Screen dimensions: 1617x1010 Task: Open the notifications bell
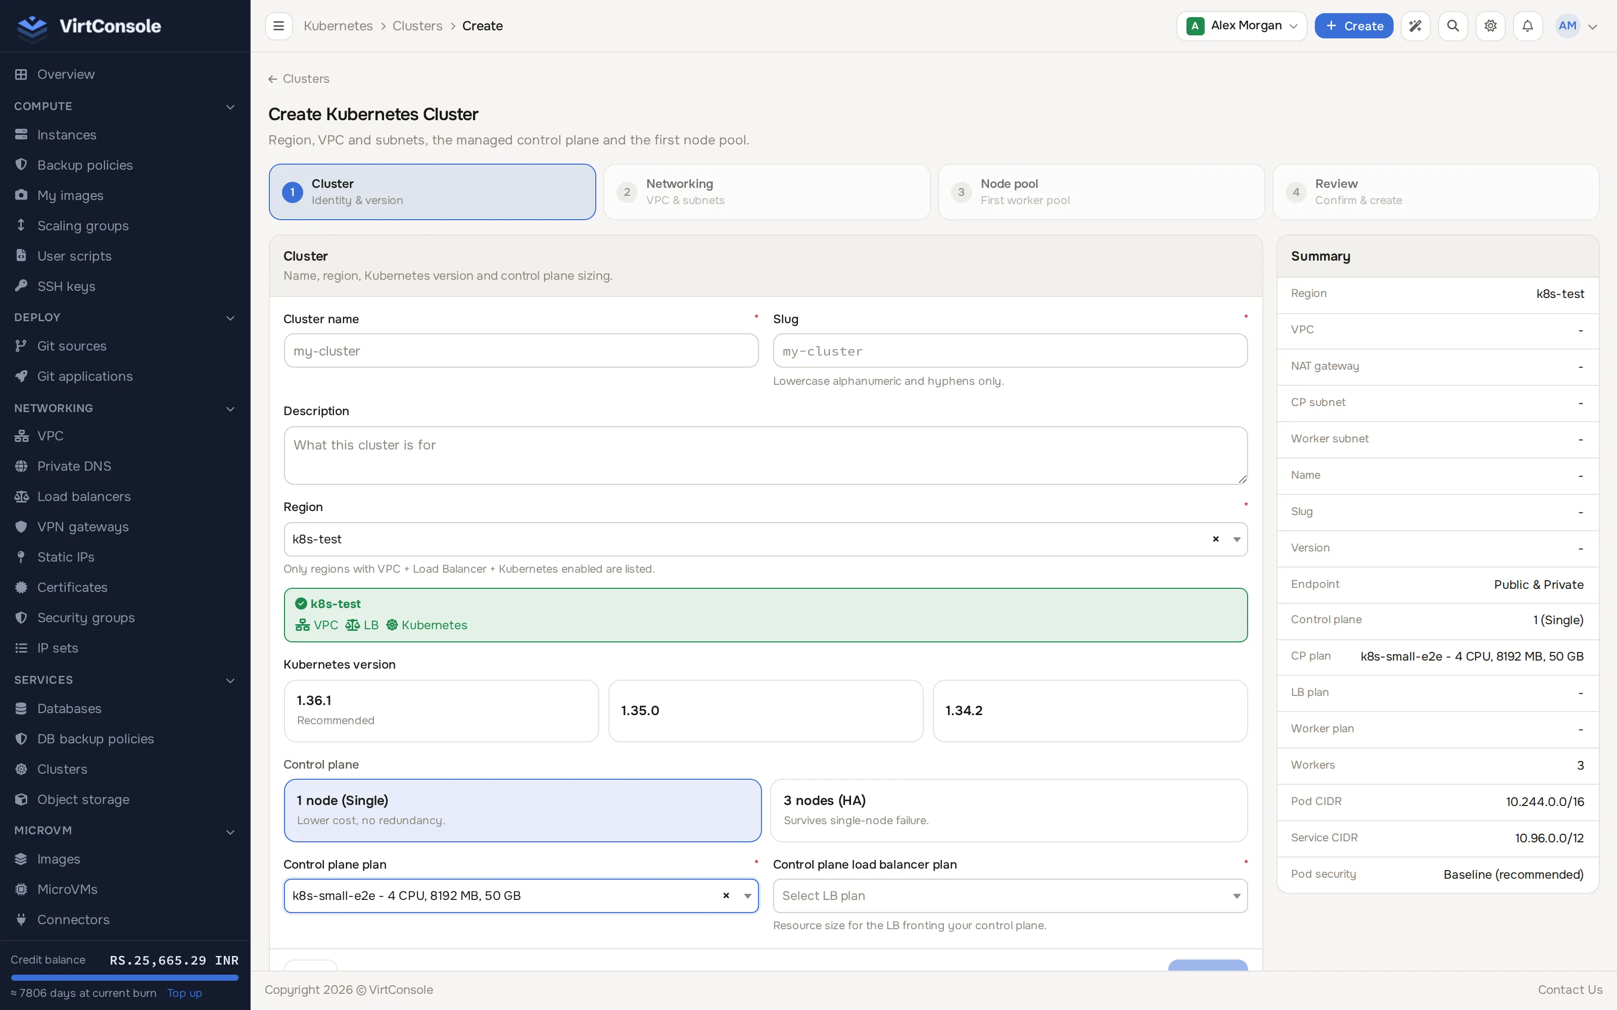(1528, 26)
